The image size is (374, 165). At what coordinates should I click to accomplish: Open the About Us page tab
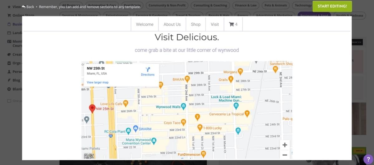click(x=172, y=24)
